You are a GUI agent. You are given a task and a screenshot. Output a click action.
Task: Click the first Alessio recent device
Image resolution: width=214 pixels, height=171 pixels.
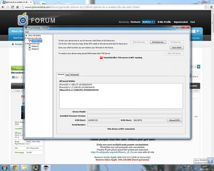coord(35,46)
